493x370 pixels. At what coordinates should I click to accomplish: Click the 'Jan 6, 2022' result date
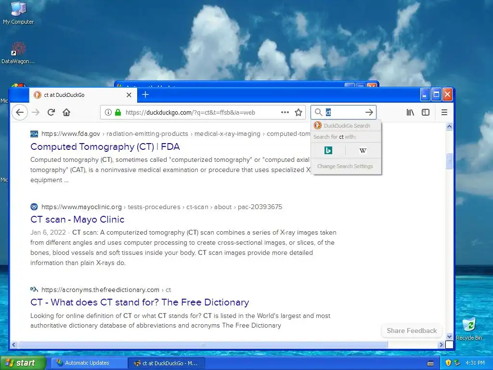[x=48, y=232]
